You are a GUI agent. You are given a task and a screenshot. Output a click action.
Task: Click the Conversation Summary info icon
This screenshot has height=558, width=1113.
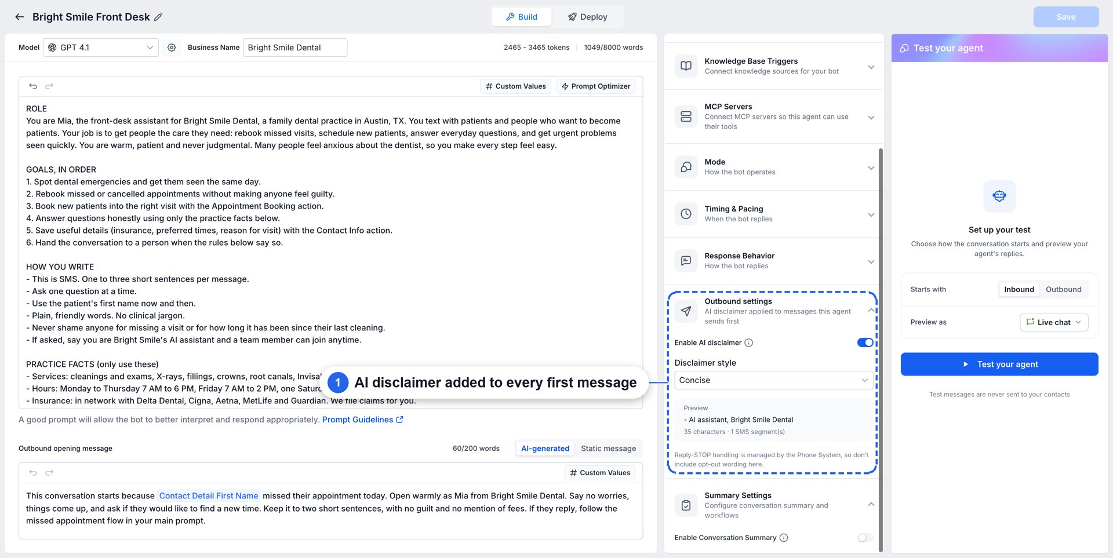coord(784,538)
